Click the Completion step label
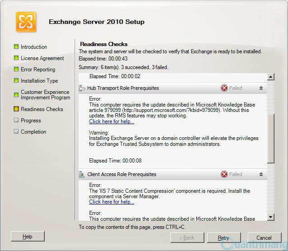This screenshot has height=251, width=288. click(x=33, y=132)
